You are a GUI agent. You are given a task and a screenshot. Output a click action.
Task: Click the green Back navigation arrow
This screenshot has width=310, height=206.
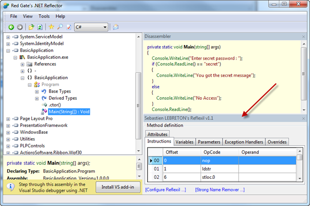[x=11, y=27]
